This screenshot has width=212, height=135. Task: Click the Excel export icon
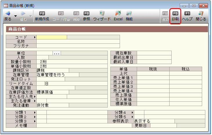coord(118,14)
